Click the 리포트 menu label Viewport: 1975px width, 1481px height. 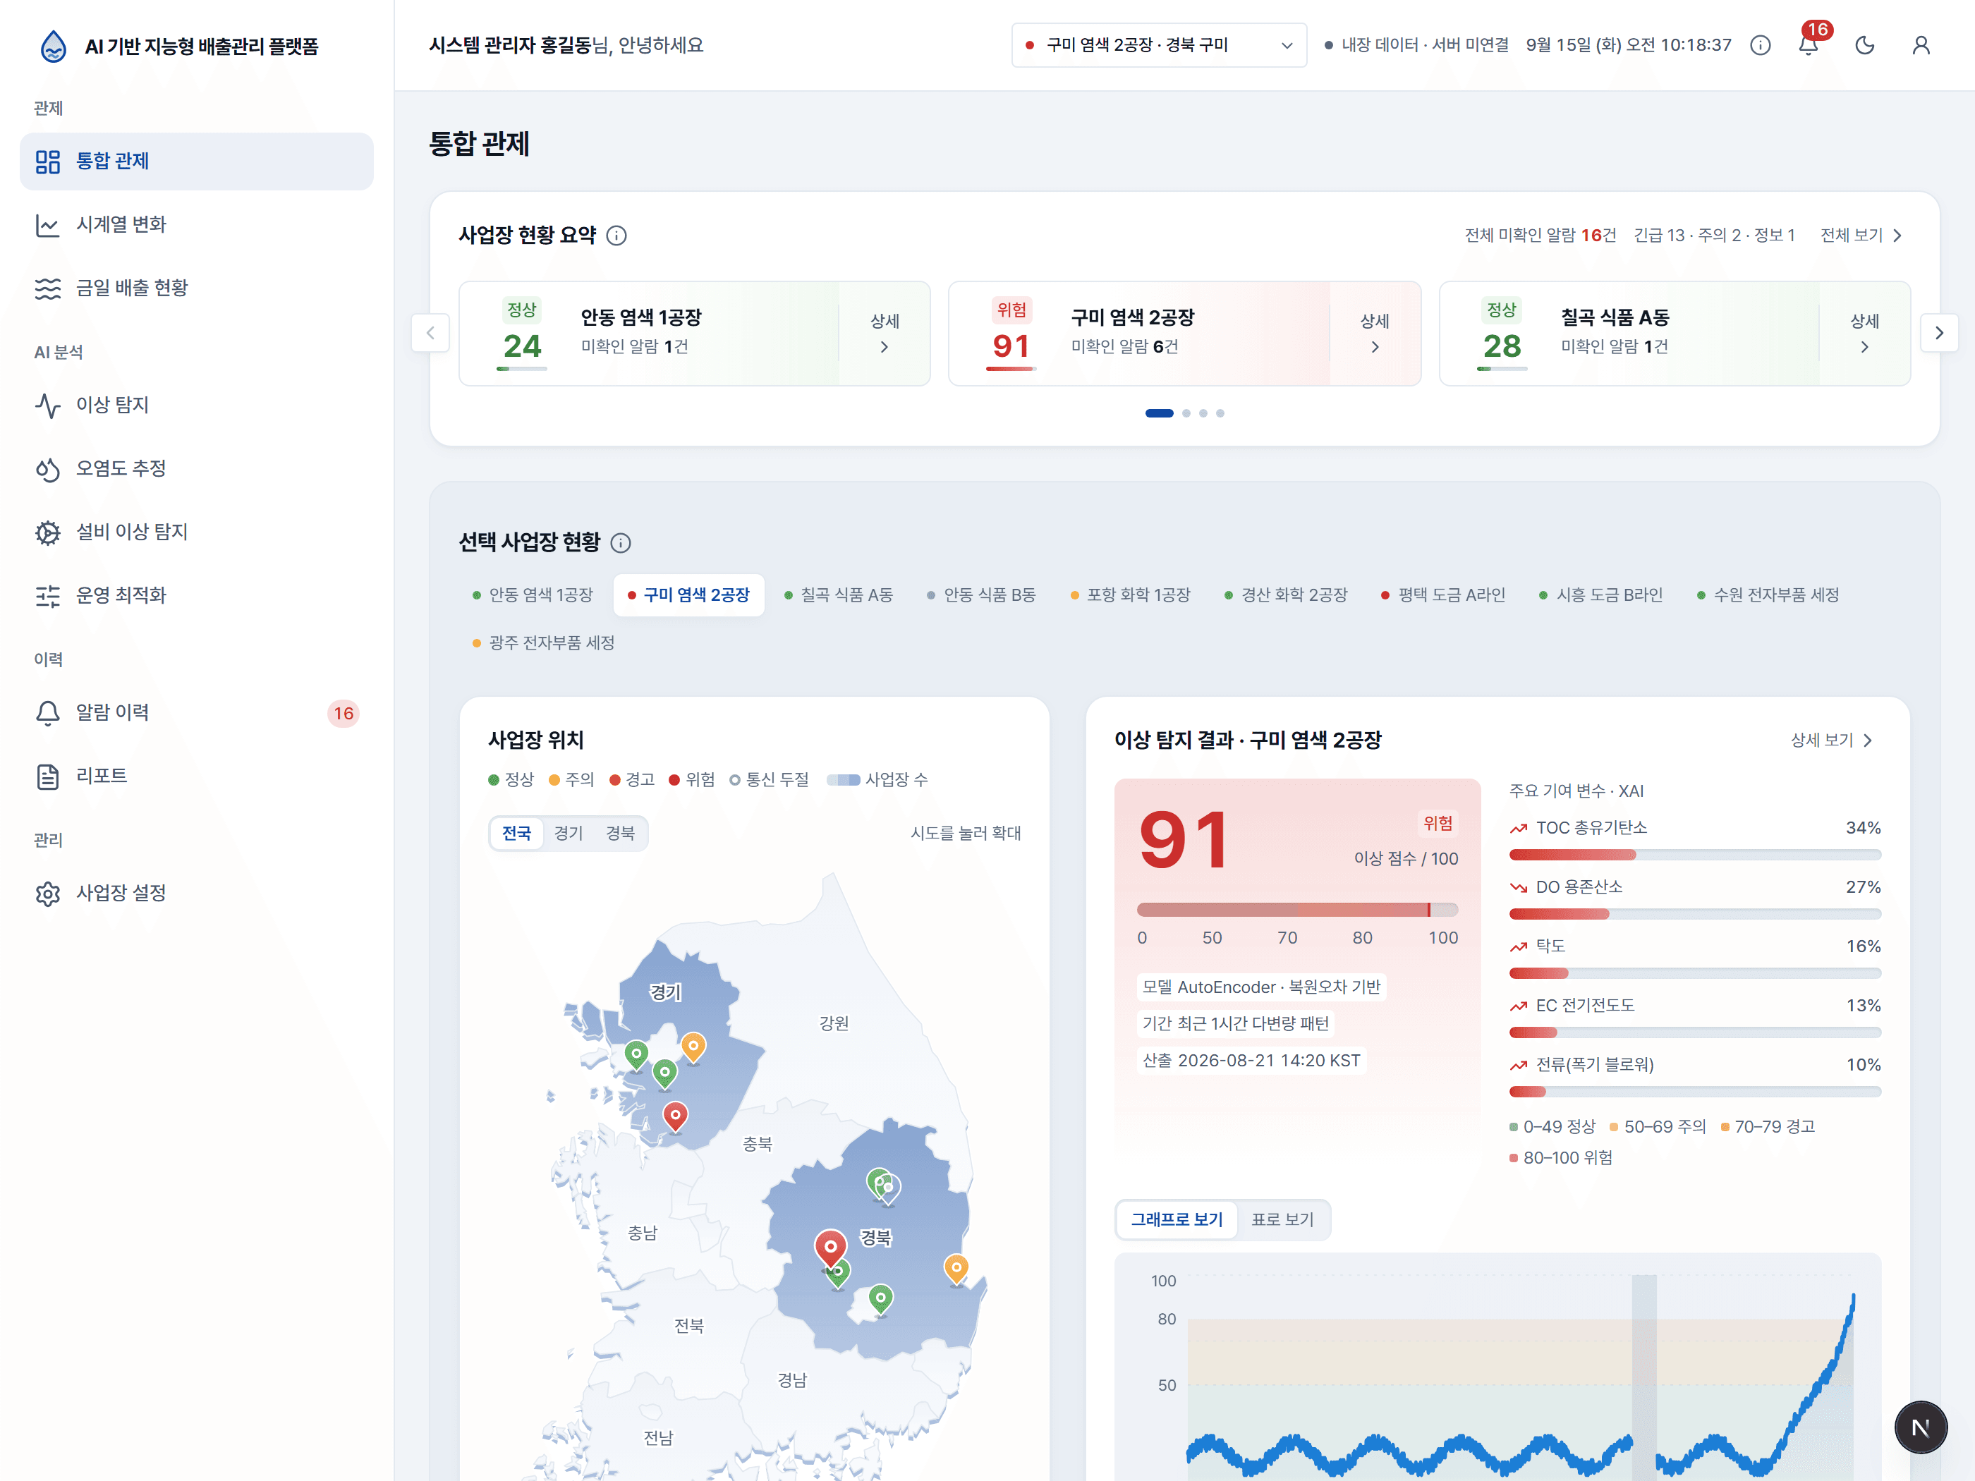click(x=102, y=776)
